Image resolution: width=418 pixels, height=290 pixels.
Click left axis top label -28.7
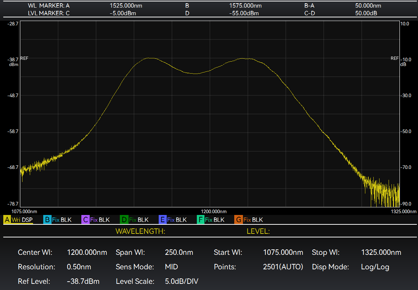click(x=13, y=24)
